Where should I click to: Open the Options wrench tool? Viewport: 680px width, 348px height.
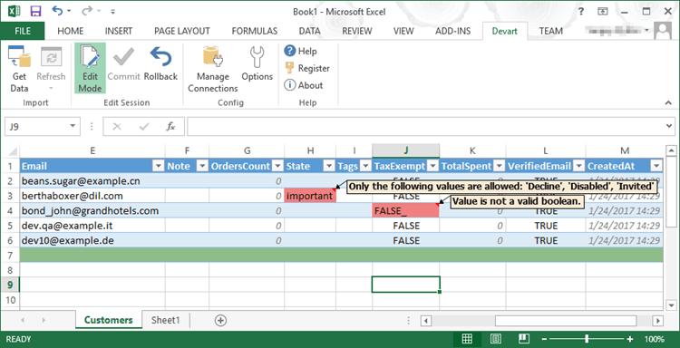(x=257, y=64)
